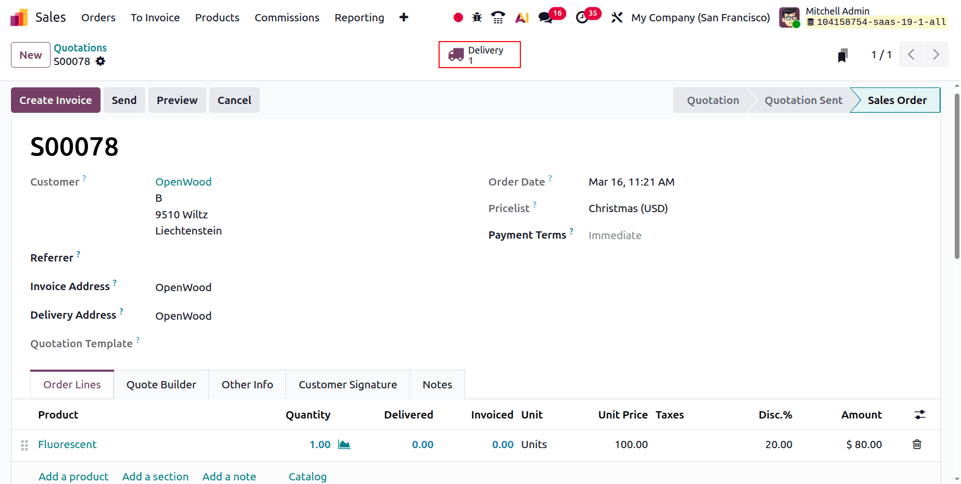Click the Create Invoice button
This screenshot has height=484, width=961.
pos(55,100)
